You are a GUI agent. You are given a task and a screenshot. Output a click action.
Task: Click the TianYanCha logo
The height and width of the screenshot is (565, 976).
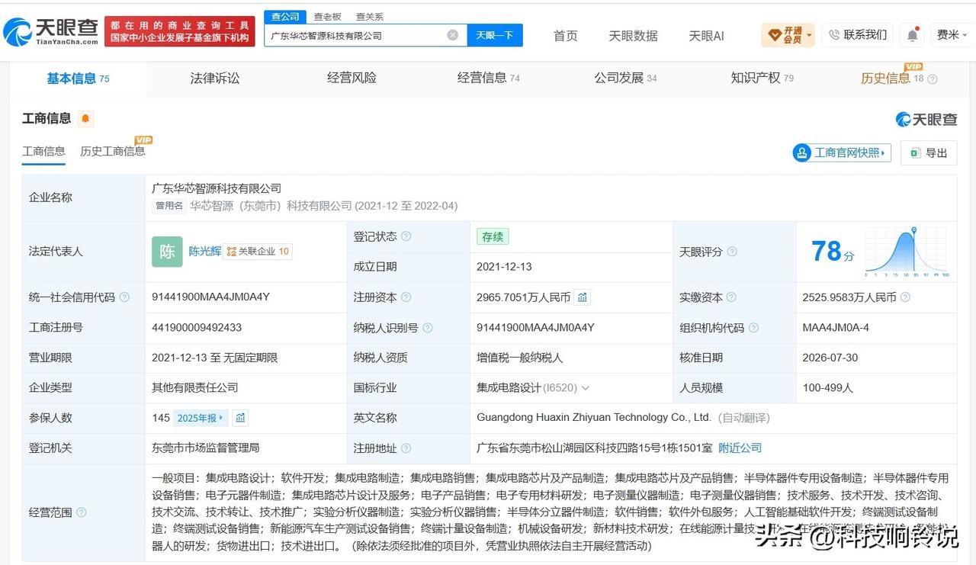(x=51, y=31)
